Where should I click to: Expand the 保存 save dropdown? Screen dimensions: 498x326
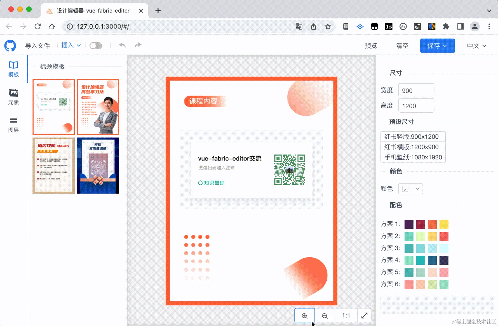click(x=437, y=46)
